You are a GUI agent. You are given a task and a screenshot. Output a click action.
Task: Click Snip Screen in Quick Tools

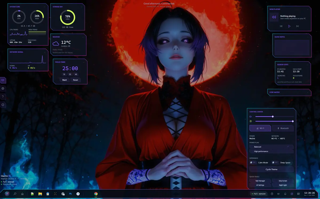283,181
